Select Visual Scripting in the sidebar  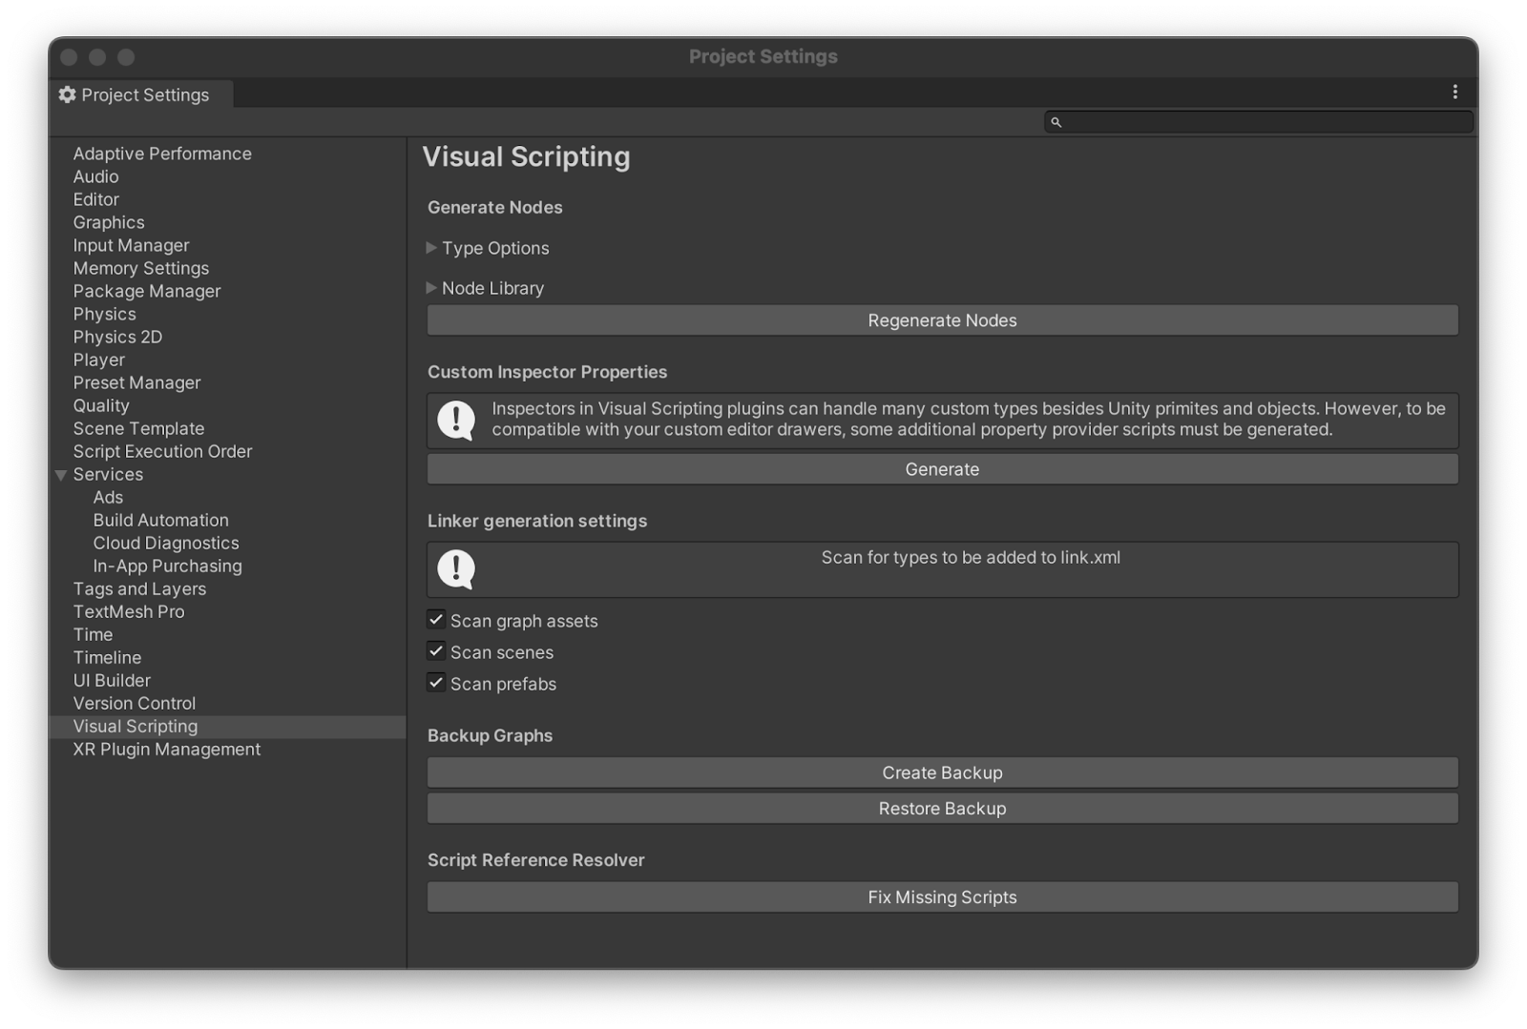click(x=227, y=727)
